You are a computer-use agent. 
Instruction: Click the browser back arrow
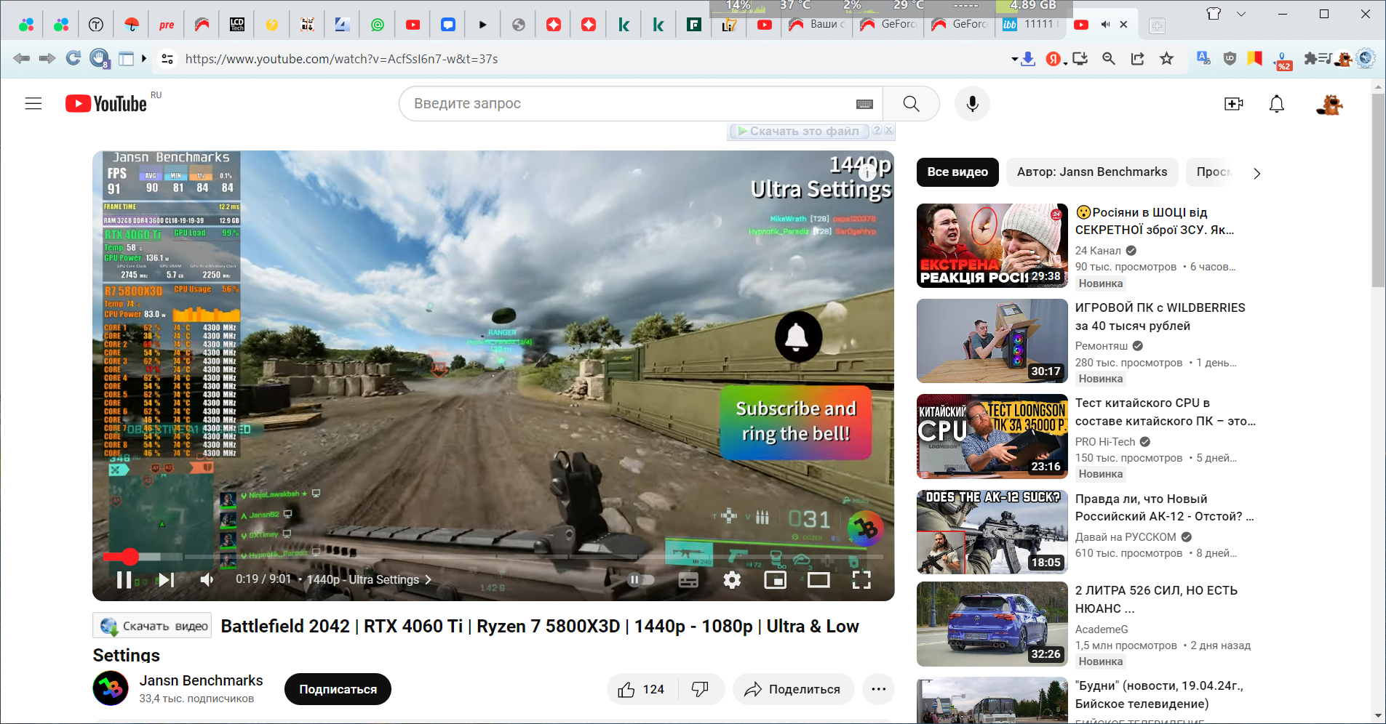[21, 58]
